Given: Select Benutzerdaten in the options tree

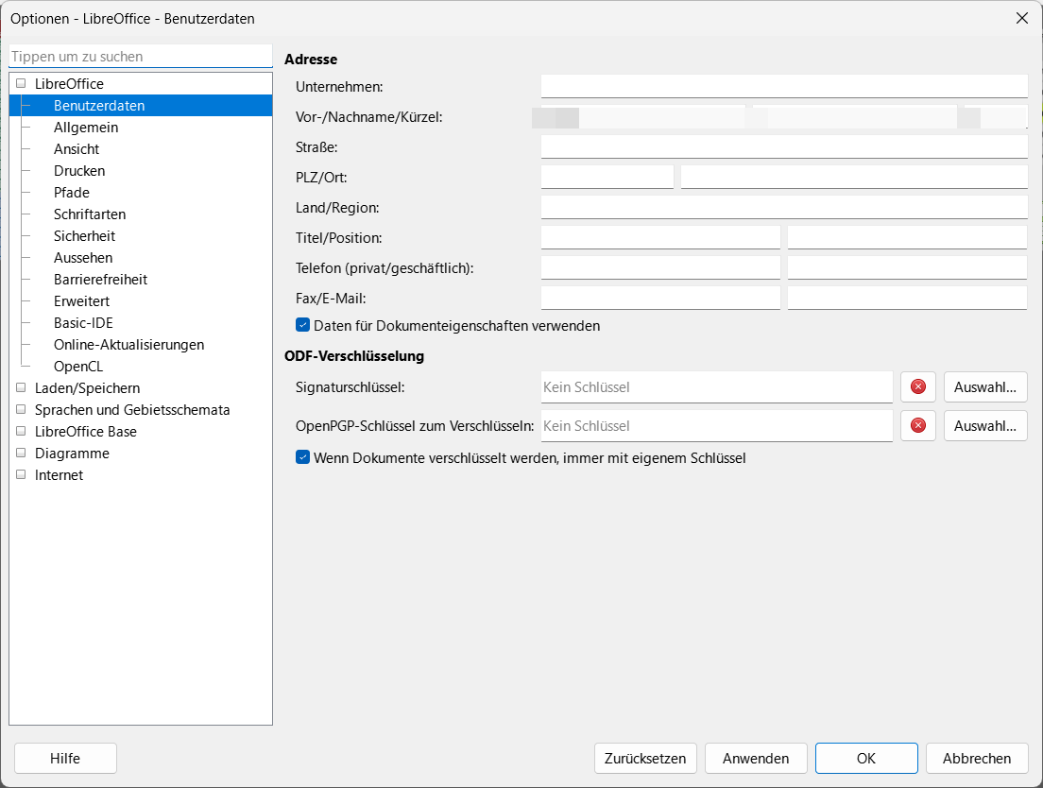Looking at the screenshot, I should [99, 106].
